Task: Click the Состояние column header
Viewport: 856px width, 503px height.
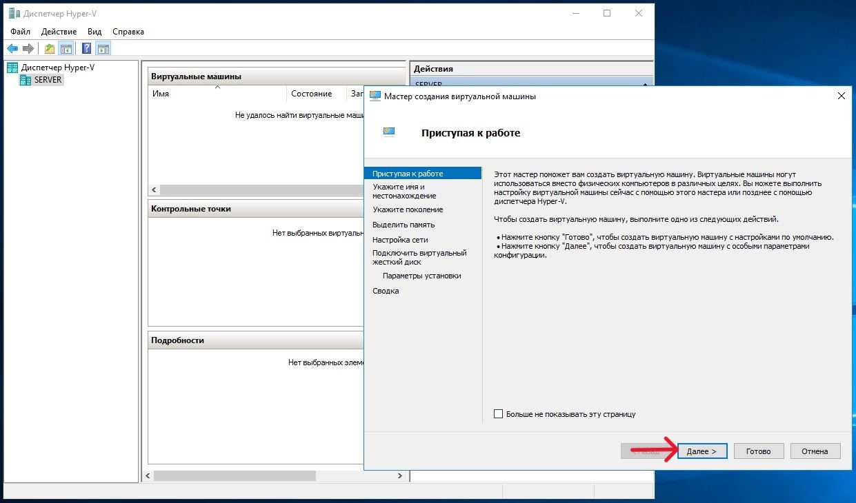Action: [x=312, y=94]
